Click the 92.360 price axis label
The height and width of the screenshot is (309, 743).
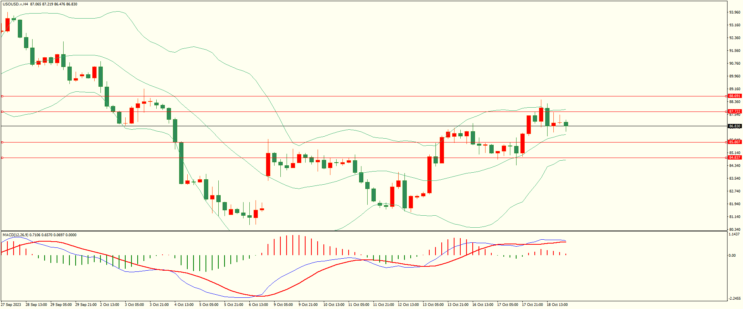point(735,38)
